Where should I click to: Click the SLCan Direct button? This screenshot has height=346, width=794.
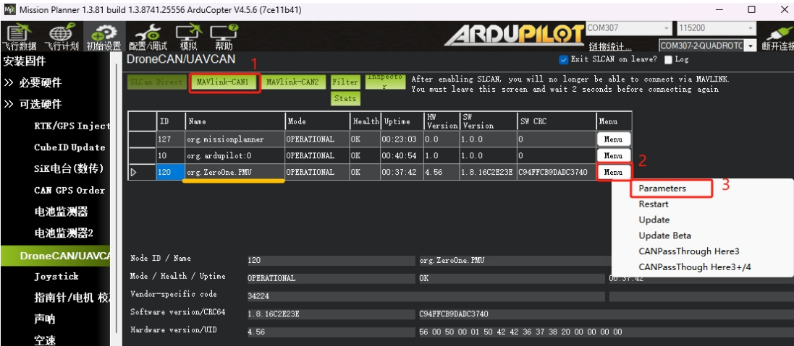tap(156, 82)
